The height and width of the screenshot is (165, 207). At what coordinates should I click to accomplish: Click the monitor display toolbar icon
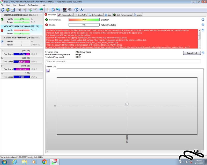pos(65,10)
